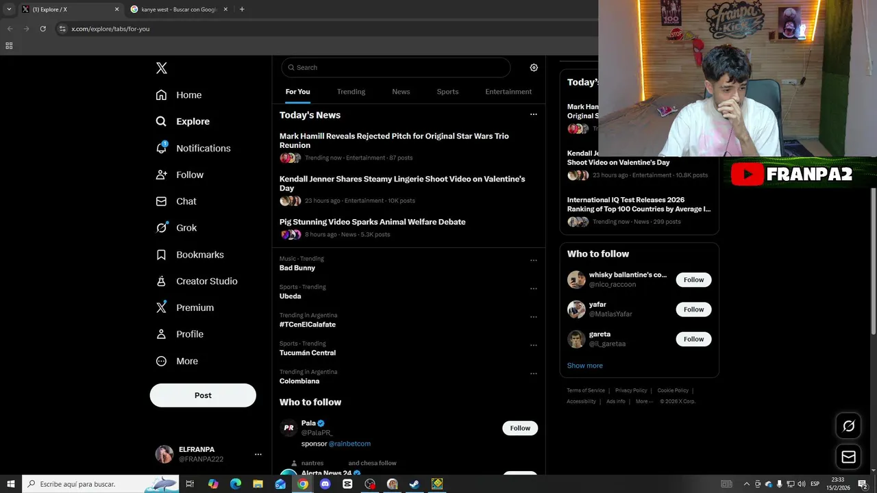Open the Chrome apps grid shortcut
877x493 pixels.
(x=9, y=46)
